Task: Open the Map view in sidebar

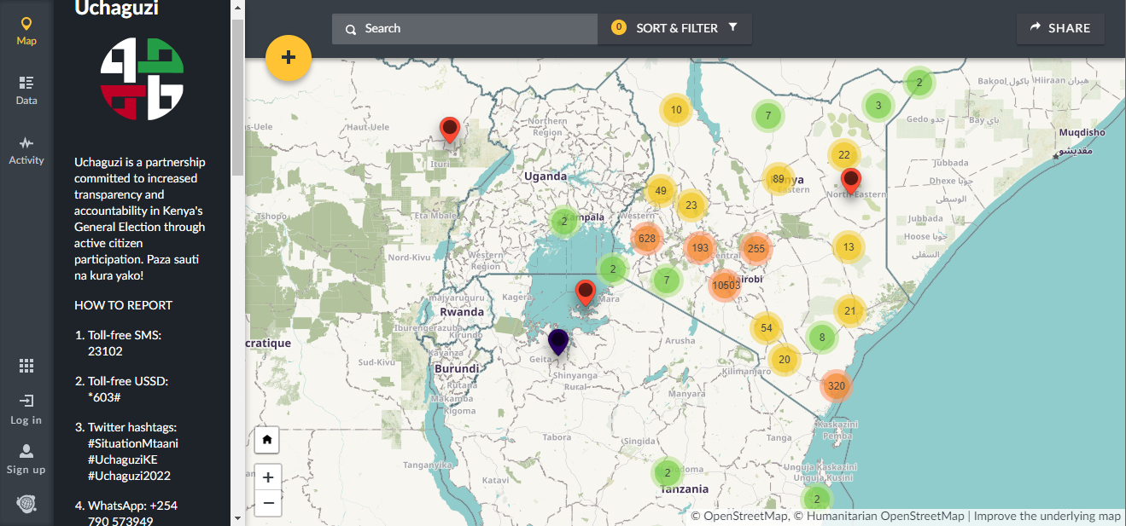Action: point(26,32)
